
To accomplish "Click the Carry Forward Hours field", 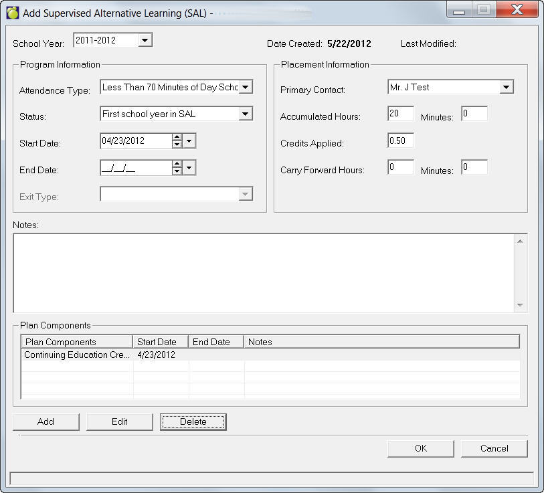I will coord(400,168).
